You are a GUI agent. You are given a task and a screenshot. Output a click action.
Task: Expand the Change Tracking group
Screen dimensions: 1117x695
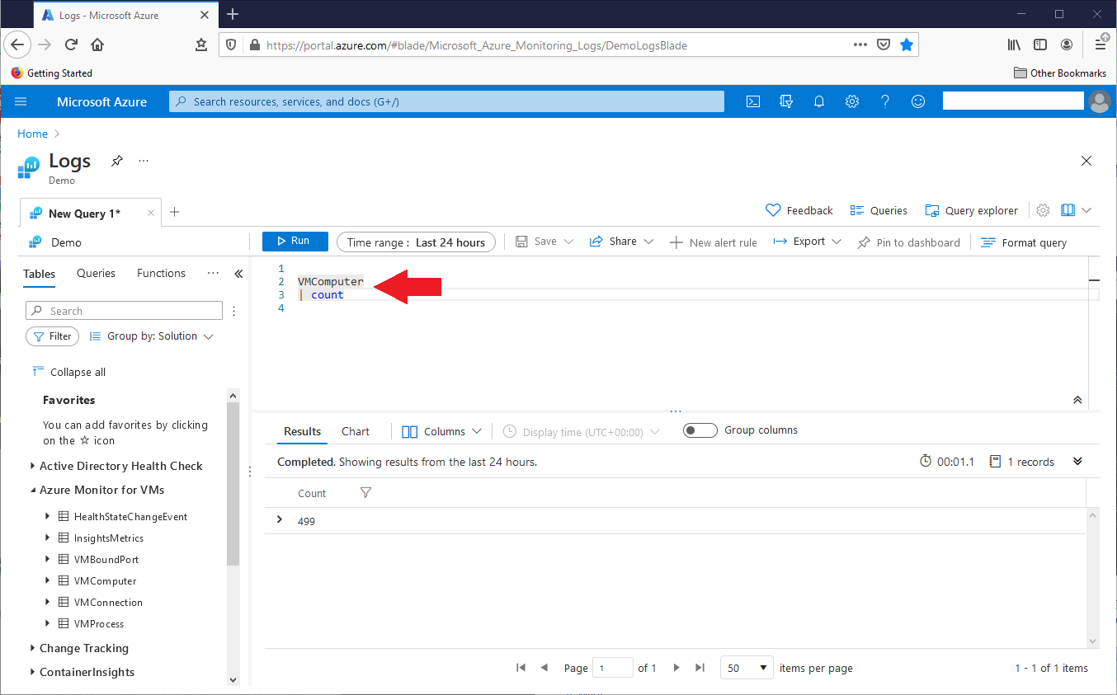(32, 648)
